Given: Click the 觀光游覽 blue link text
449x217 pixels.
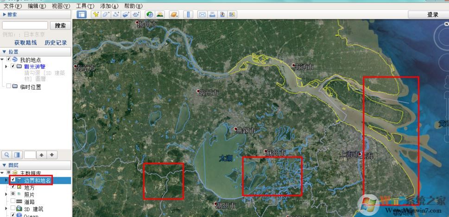Looking at the screenshot, I should [x=35, y=66].
